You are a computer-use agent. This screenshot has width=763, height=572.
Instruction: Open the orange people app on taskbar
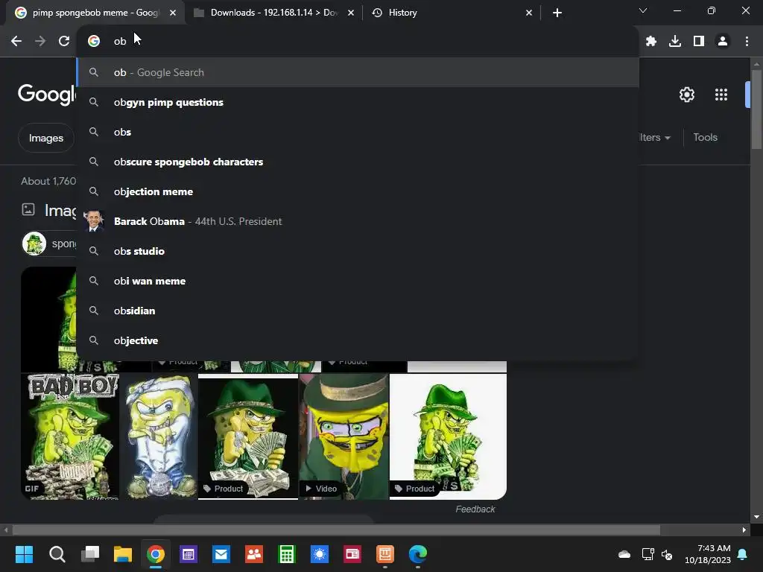point(254,554)
